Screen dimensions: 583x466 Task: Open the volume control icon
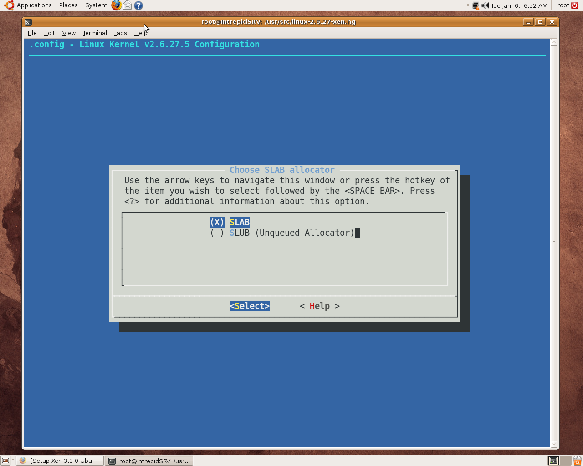(x=485, y=5)
